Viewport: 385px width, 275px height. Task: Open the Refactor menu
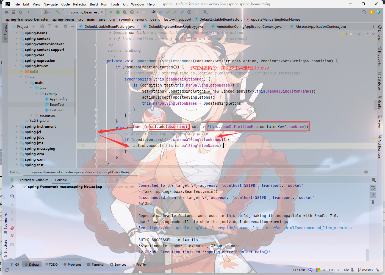(80, 4)
